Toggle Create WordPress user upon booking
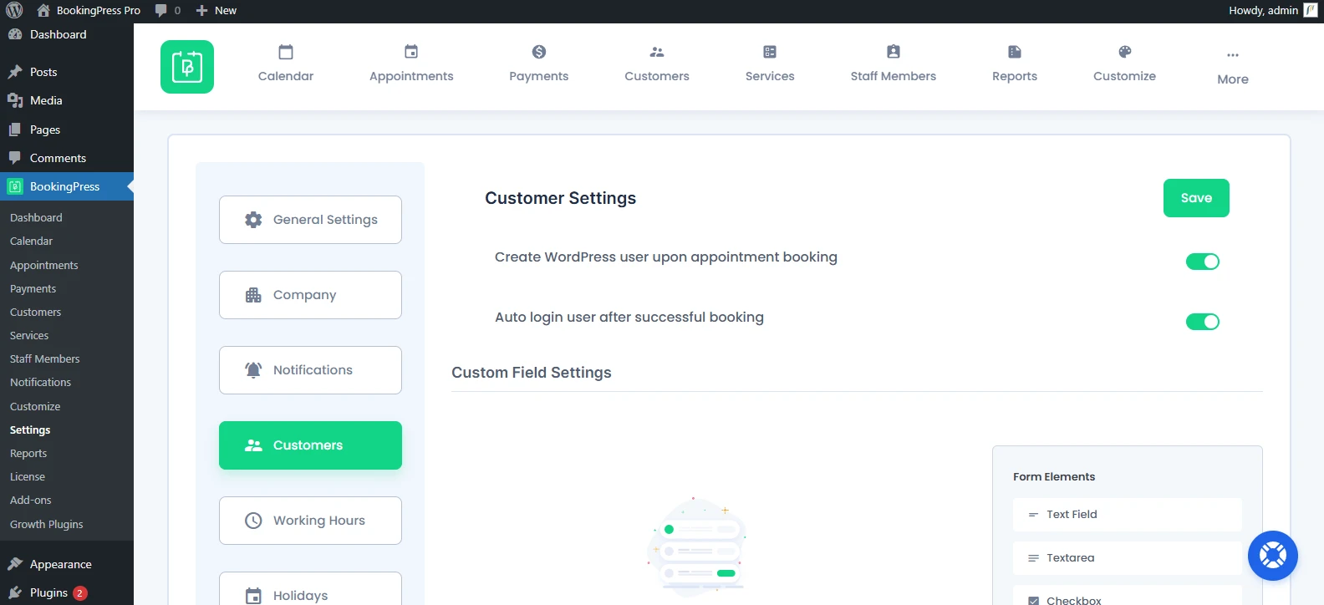Screen dimensions: 1324x605 pos(1203,262)
